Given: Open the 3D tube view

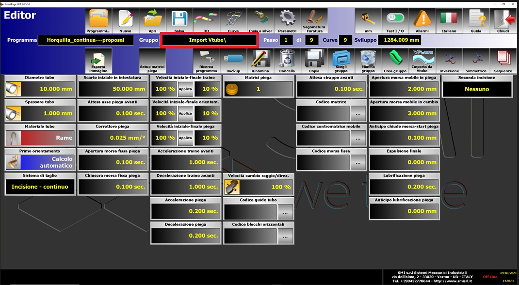Looking at the screenshot, I should [x=206, y=21].
